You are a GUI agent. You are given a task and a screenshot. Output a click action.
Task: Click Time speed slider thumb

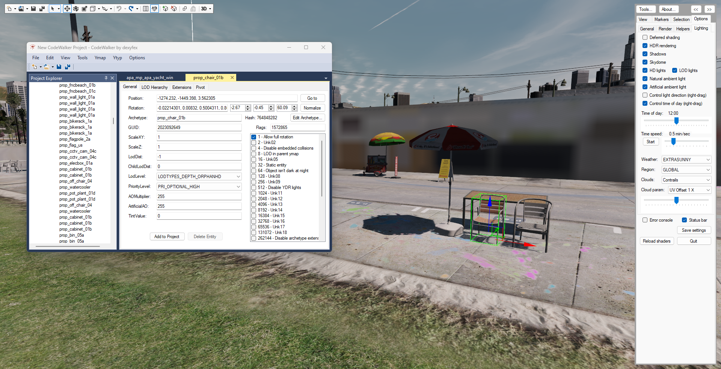point(673,141)
